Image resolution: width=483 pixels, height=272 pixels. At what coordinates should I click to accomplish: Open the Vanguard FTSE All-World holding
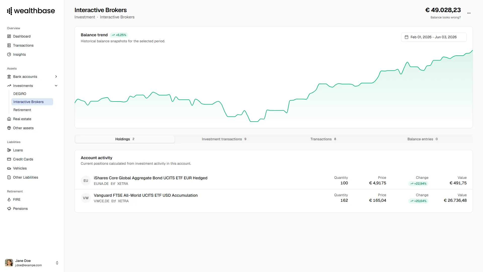click(x=274, y=198)
